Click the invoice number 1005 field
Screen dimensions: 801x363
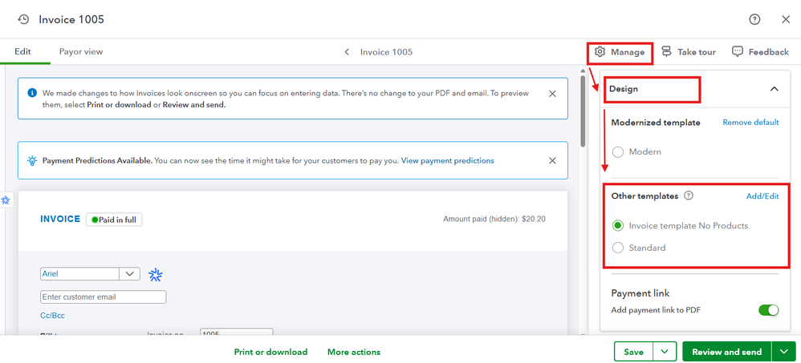click(237, 333)
